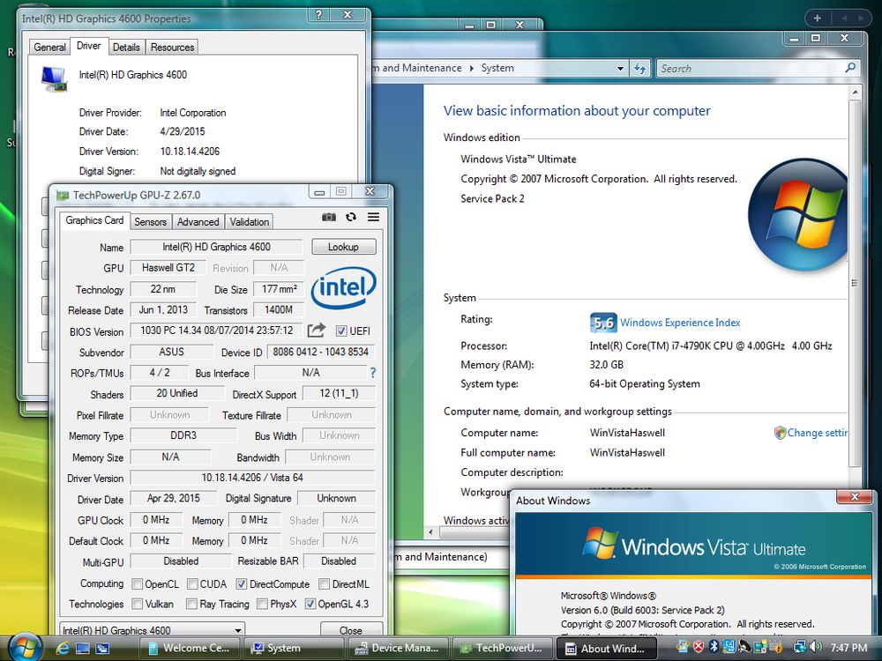Click the TechPowerUp taskbar button
This screenshot has height=661, width=882.
point(504,648)
